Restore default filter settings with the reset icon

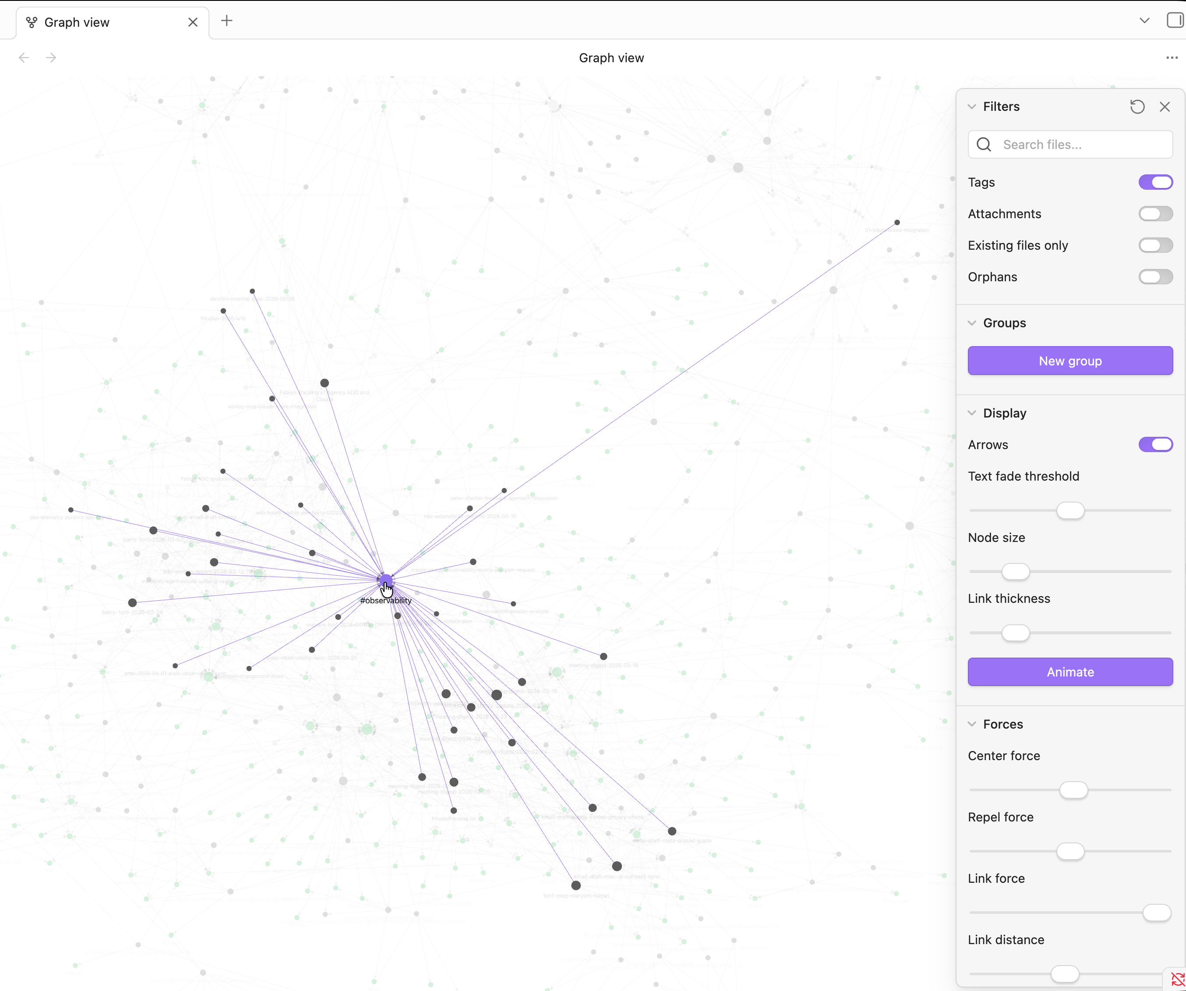[1137, 106]
